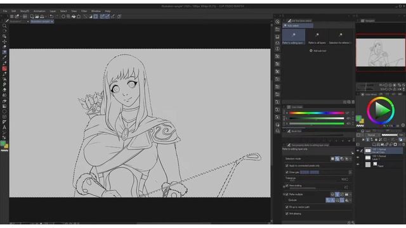406x228 pixels.
Task: Open the Window menu
Action: click(x=96, y=11)
